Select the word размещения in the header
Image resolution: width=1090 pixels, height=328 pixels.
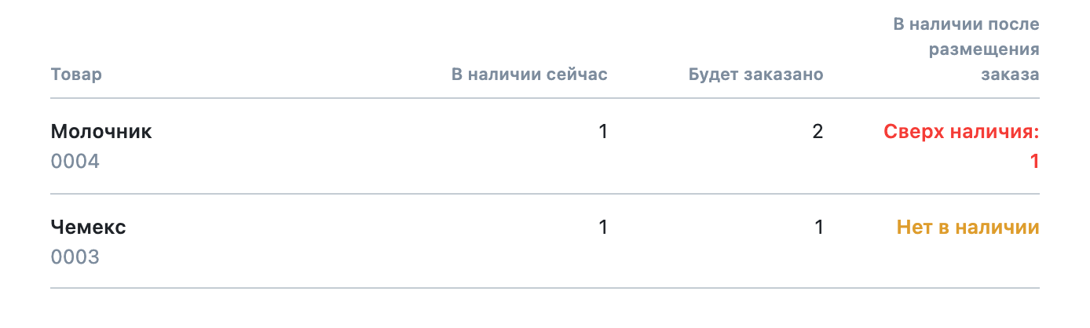click(984, 50)
